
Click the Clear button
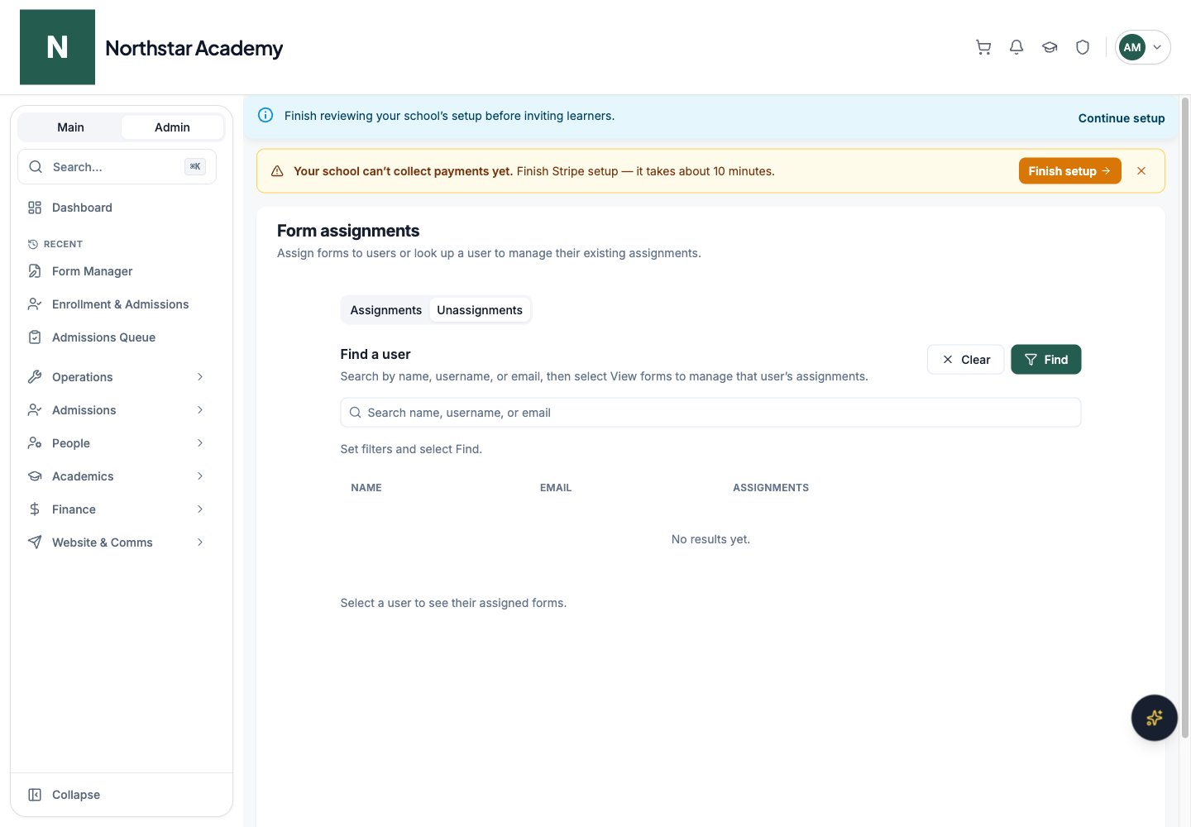click(966, 360)
